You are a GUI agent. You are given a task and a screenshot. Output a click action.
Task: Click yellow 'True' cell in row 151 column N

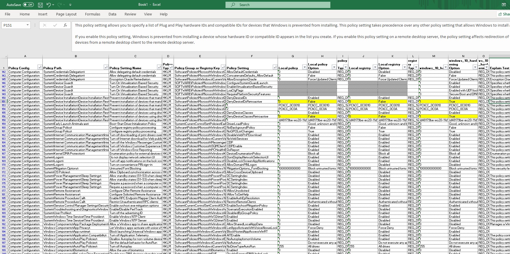[463, 101]
